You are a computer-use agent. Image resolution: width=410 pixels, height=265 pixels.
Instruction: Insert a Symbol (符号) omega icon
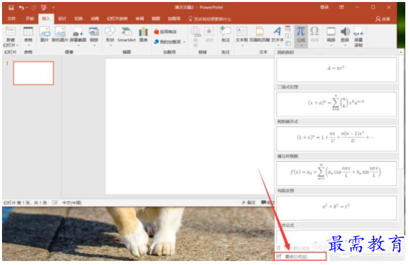click(x=315, y=34)
